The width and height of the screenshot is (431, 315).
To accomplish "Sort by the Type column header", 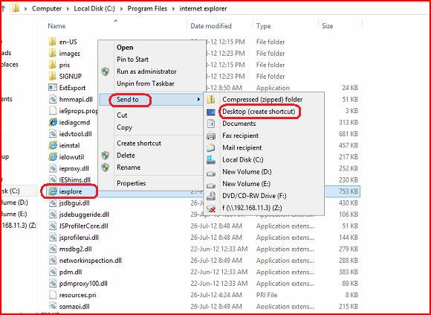I will [x=263, y=26].
